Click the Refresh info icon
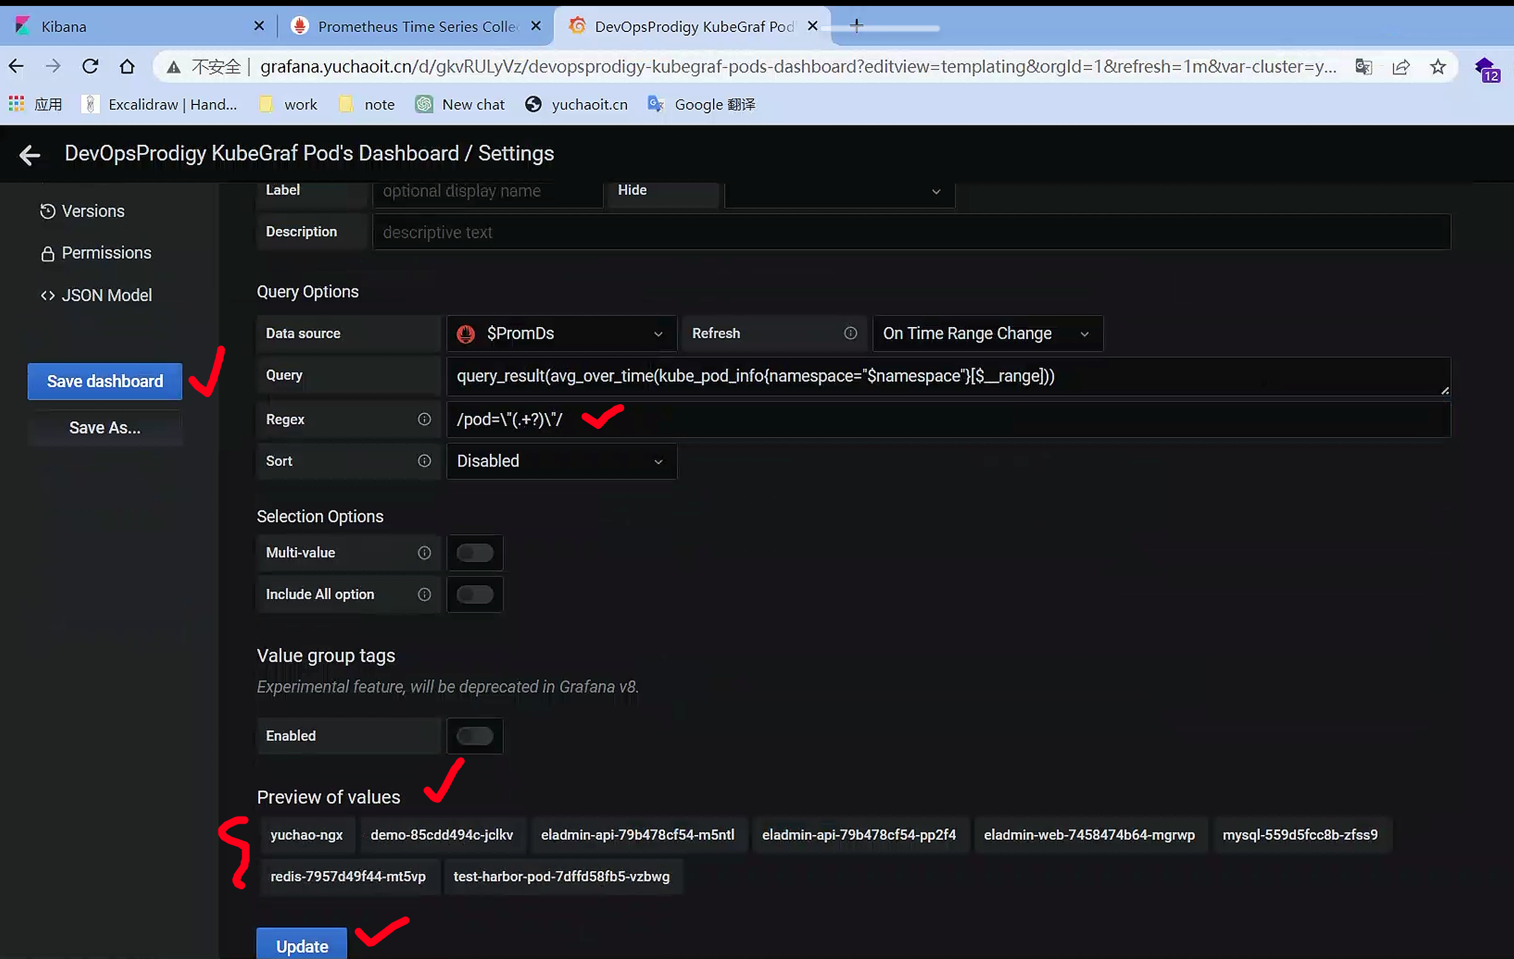This screenshot has height=959, width=1514. [x=850, y=333]
